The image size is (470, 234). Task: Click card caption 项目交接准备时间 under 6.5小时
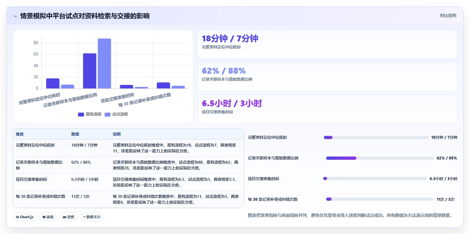tap(217, 112)
